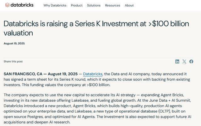The image size is (201, 126).
Task: Click the Databricks logo icon
Action: click(7, 5)
